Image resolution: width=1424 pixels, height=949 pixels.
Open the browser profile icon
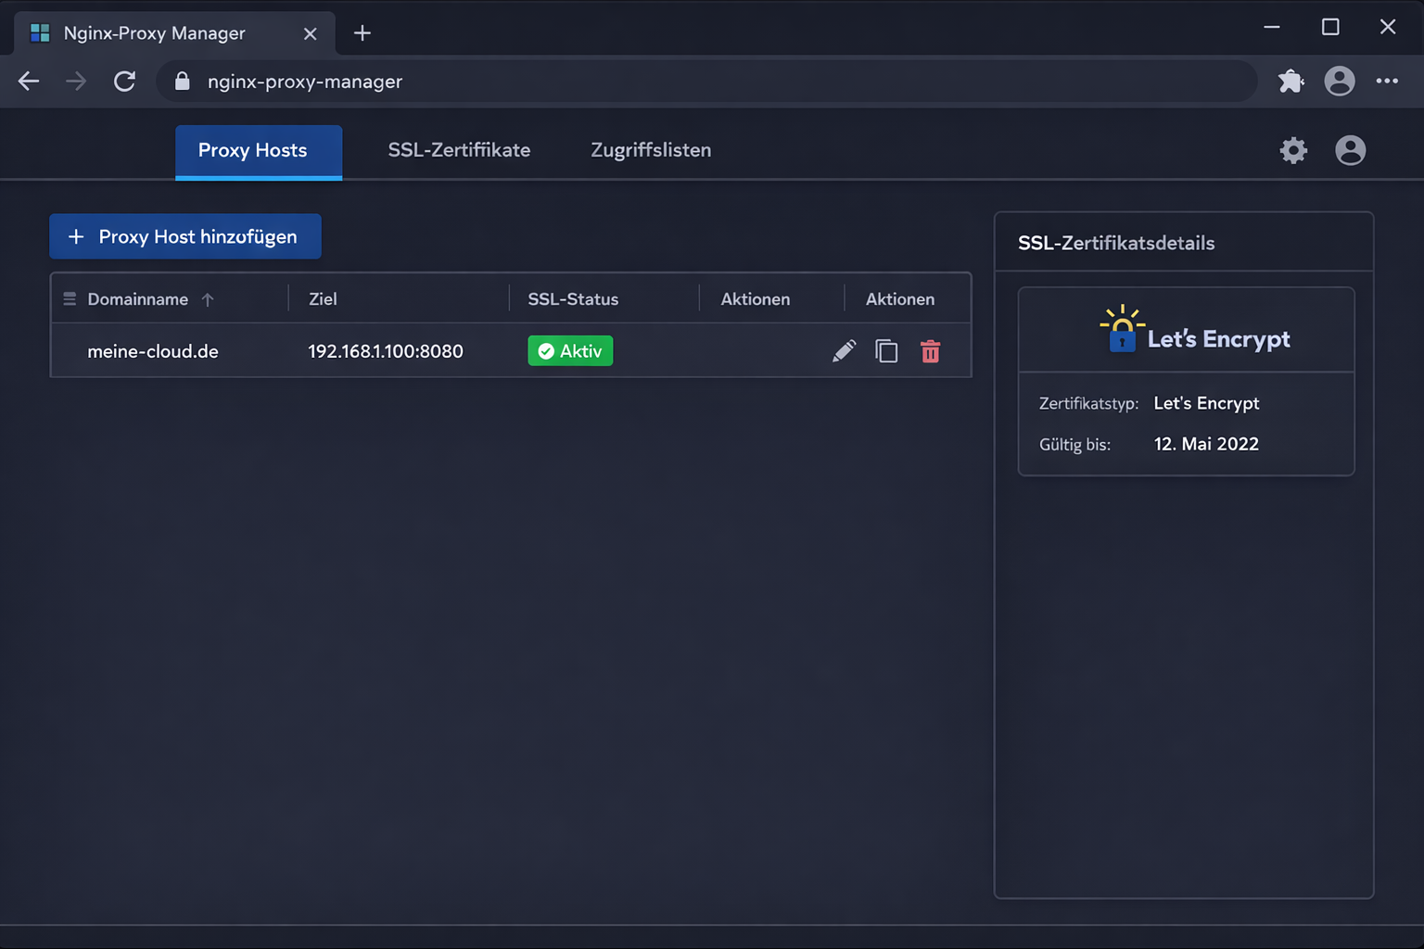tap(1340, 82)
